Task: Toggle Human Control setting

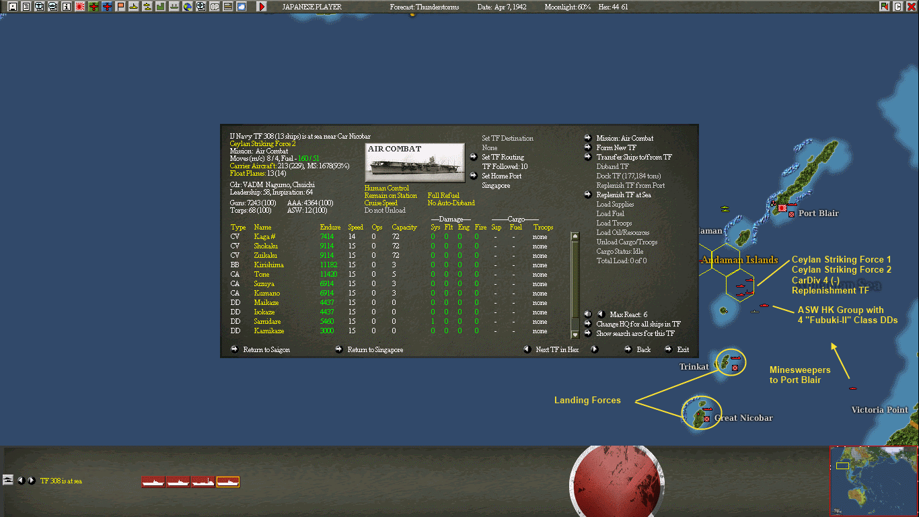Action: tap(386, 188)
